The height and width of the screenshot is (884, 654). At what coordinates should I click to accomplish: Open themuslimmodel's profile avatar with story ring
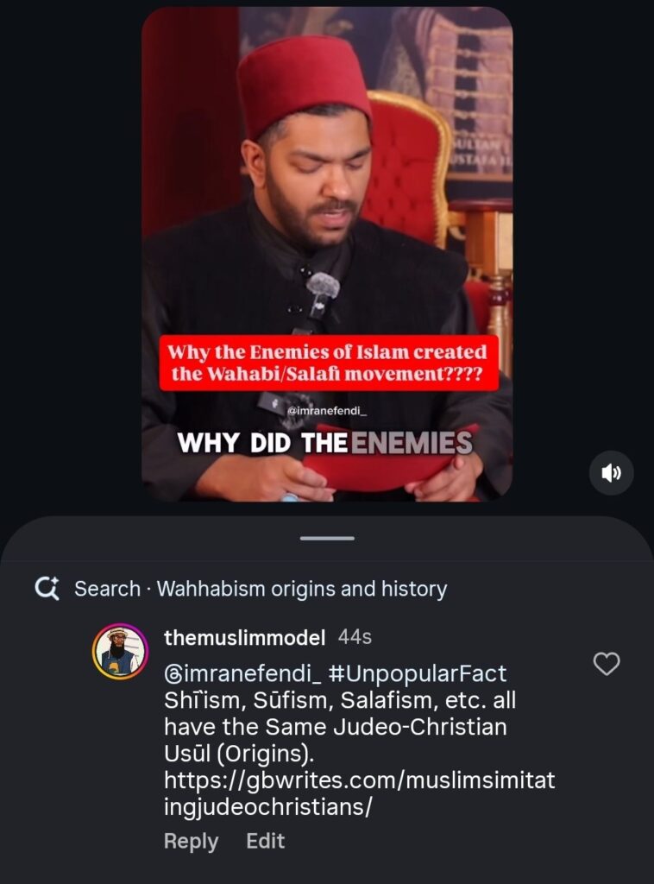pos(120,652)
